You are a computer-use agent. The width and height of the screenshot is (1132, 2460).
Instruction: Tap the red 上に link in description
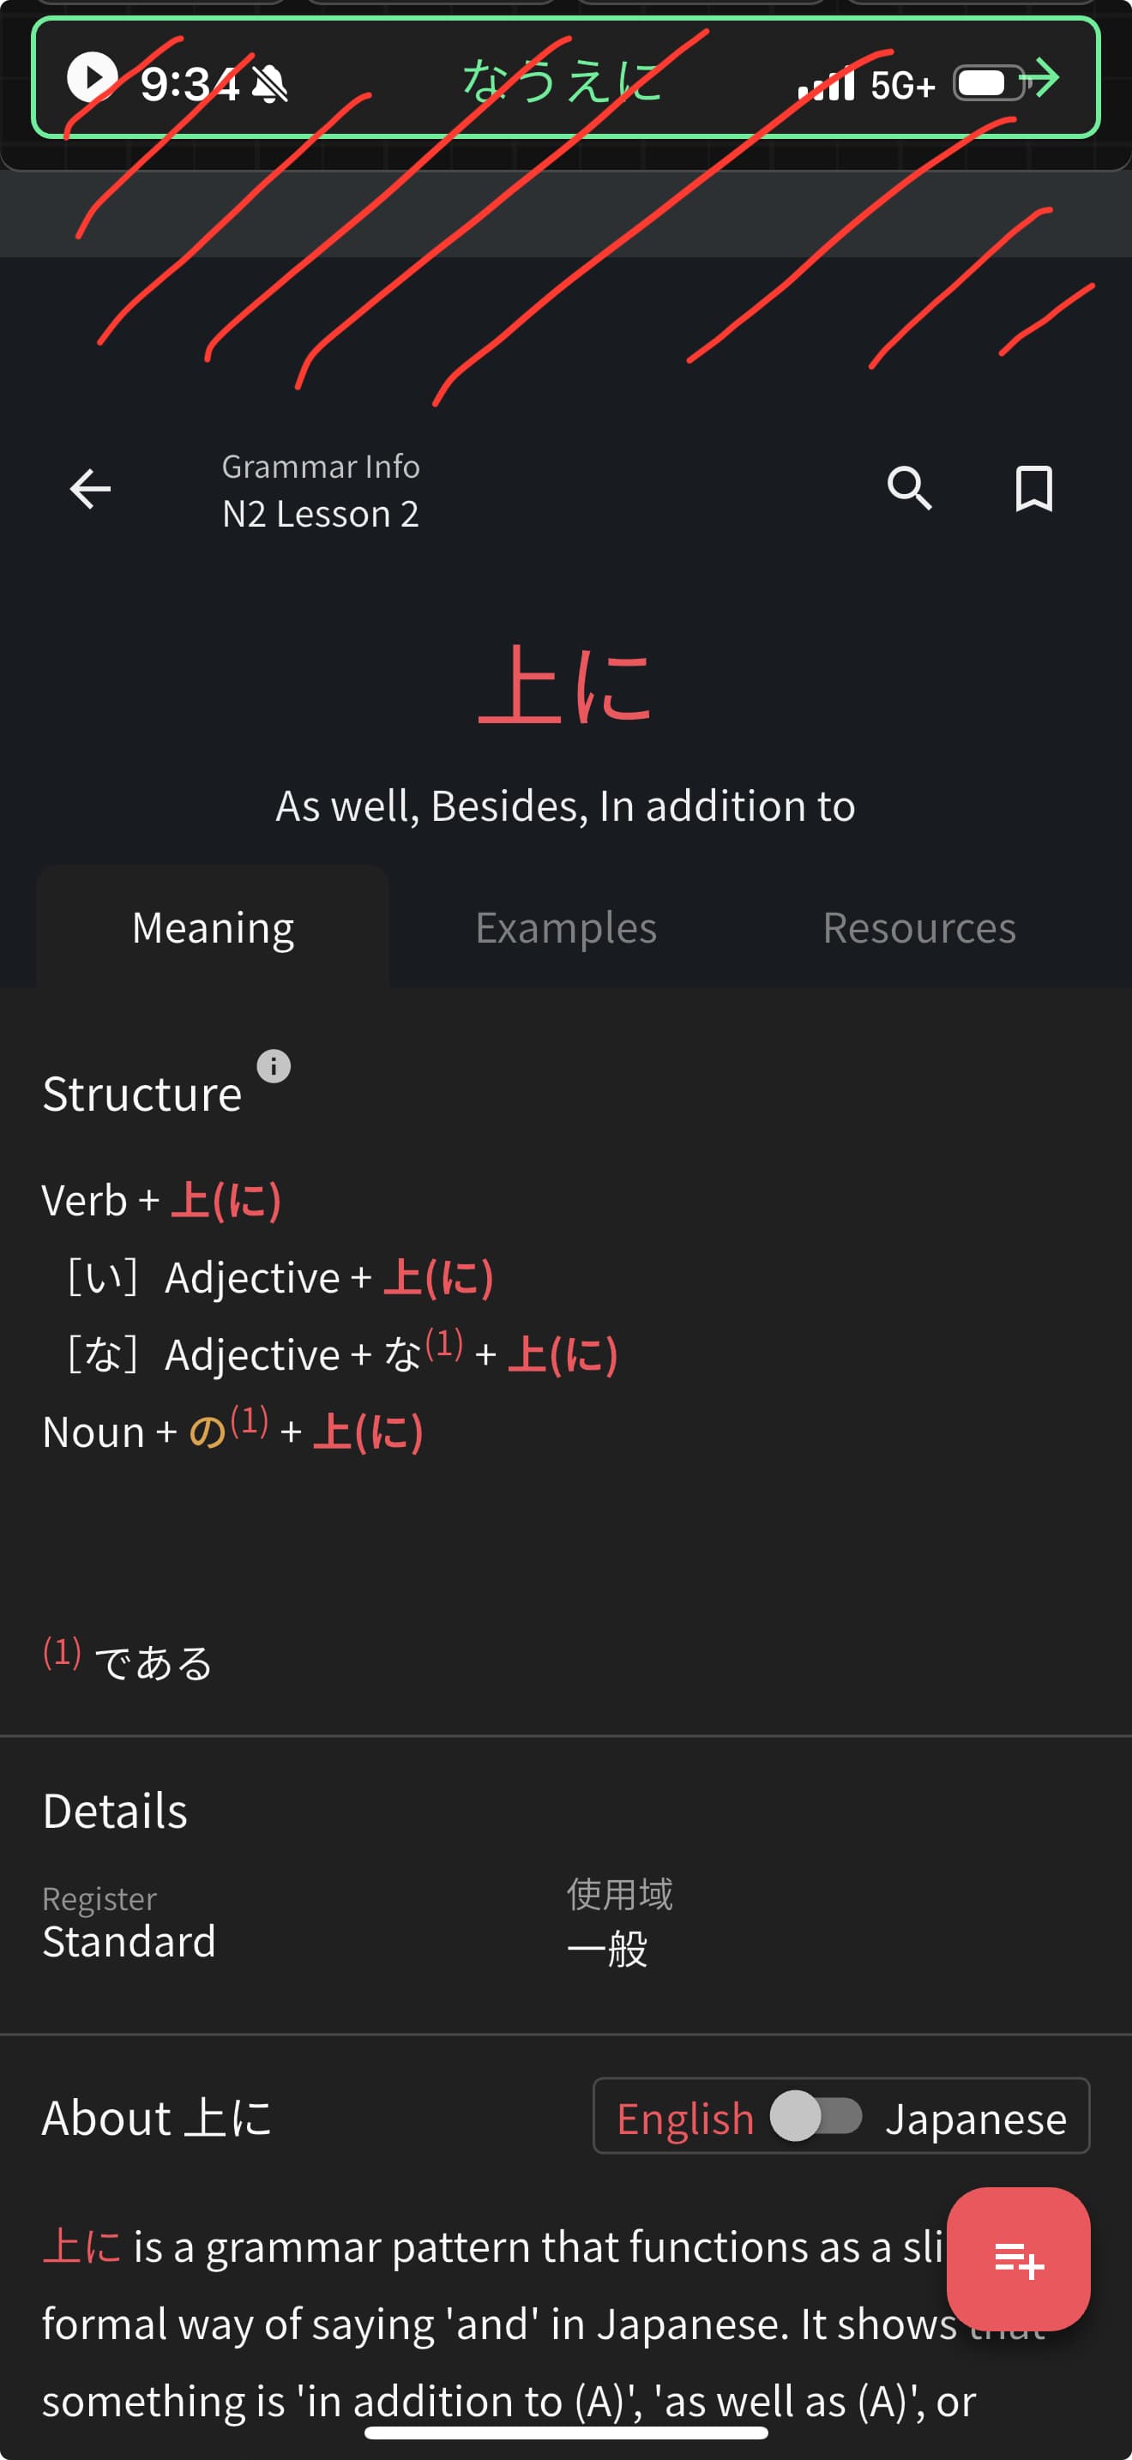pos(81,2246)
